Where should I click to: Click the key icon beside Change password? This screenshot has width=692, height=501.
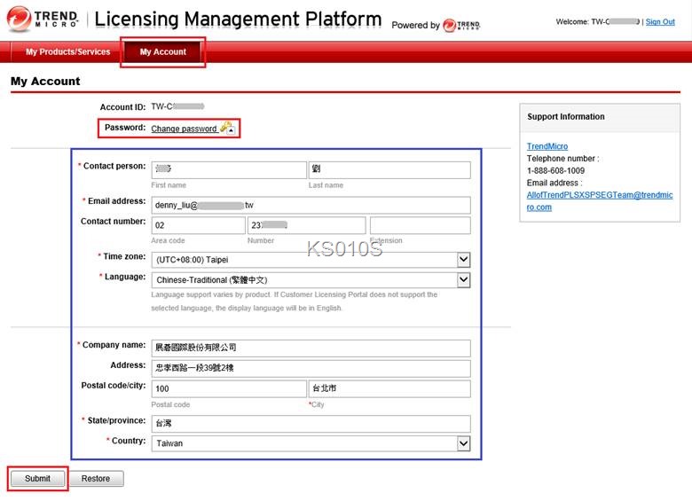tap(228, 128)
